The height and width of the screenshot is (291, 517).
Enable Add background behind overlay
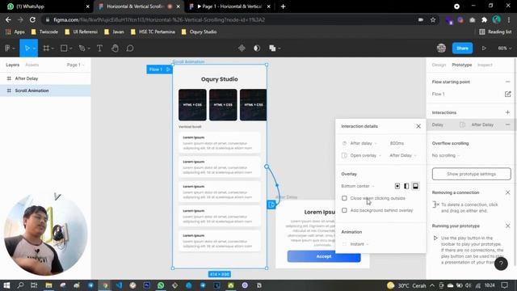[344, 210]
